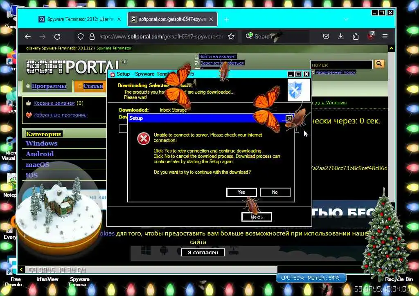Open the Recycle Bin icon
Screen dimensions: 419x296
click(399, 279)
